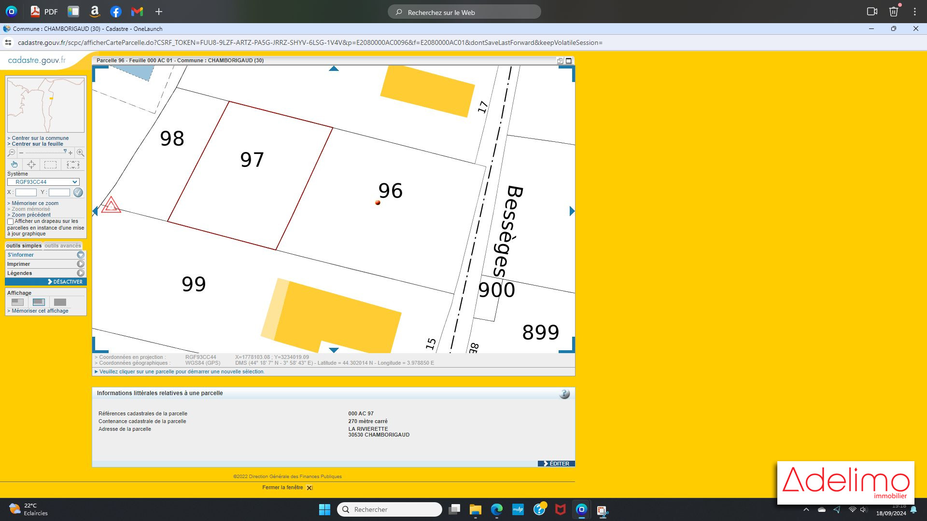The width and height of the screenshot is (927, 521).
Task: Click the Centrer sur la commune link
Action: pyautogui.click(x=40, y=138)
